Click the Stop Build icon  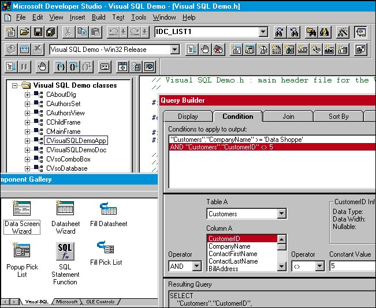(38, 50)
